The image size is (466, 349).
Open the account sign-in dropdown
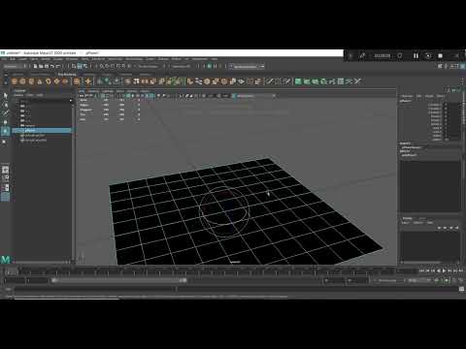pos(247,66)
